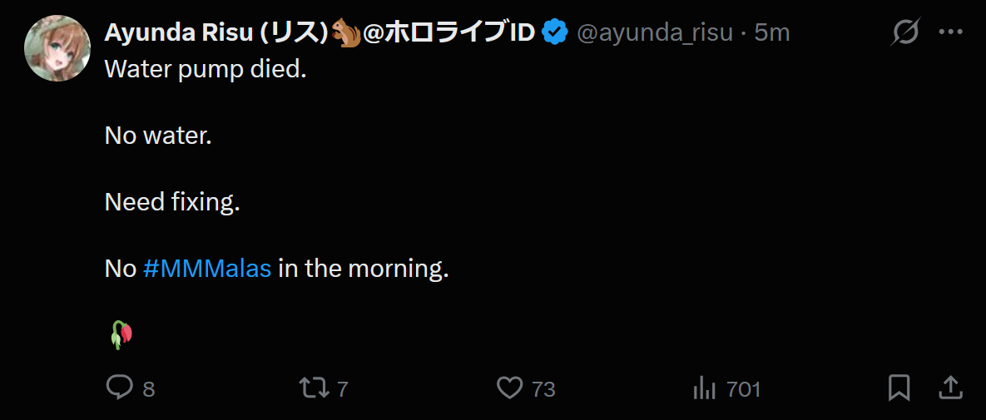Bookmark this tweet
The width and height of the screenshot is (986, 420).
899,388
